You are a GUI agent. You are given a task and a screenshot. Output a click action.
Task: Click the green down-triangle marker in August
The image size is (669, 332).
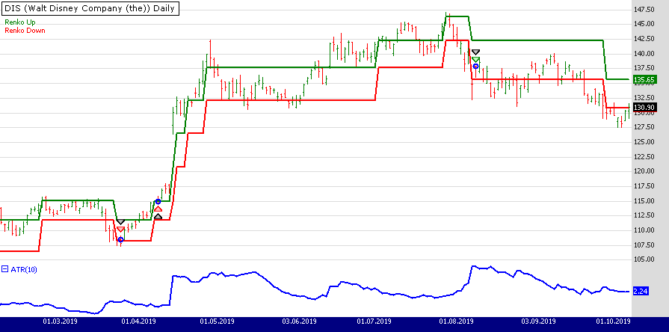tap(475, 59)
